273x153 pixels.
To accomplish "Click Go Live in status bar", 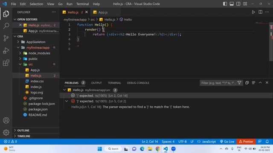I will coord(227,142).
